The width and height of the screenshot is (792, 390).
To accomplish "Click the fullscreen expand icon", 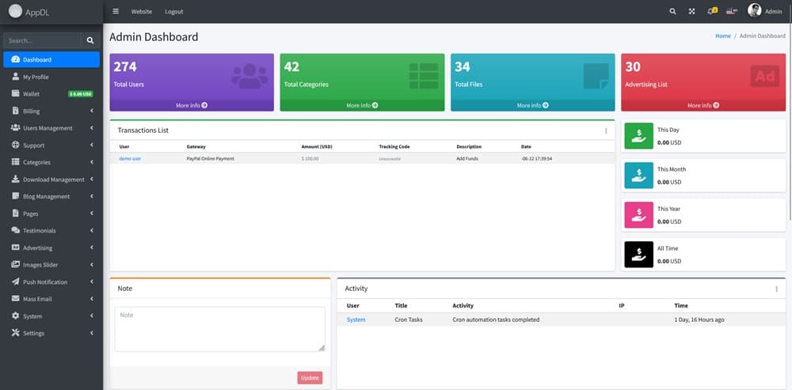I will 691,12.
